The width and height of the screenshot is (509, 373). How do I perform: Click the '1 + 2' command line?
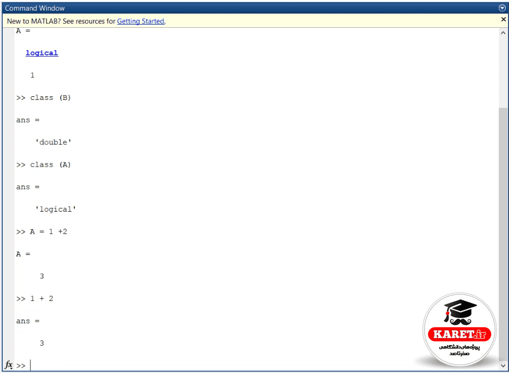(x=35, y=299)
